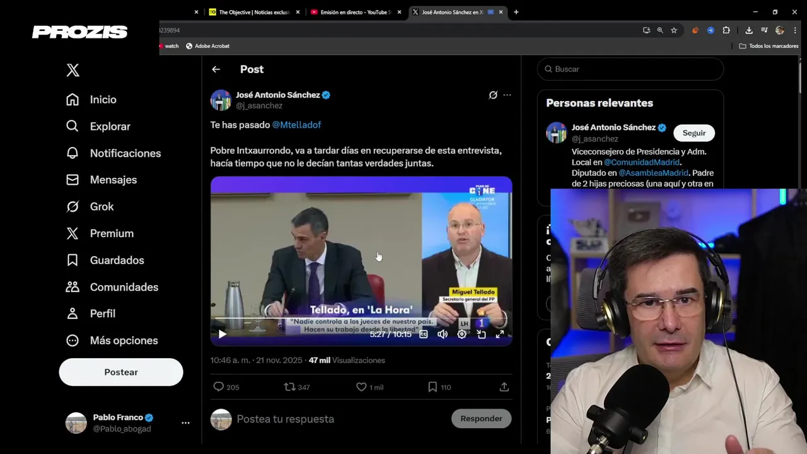Image resolution: width=807 pixels, height=454 pixels.
Task: Open browser downloads icon
Action: click(749, 30)
